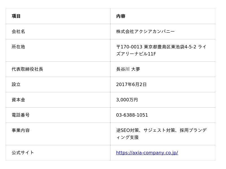Select the 電話番号 row label
226x169 pixels.
tap(21, 115)
